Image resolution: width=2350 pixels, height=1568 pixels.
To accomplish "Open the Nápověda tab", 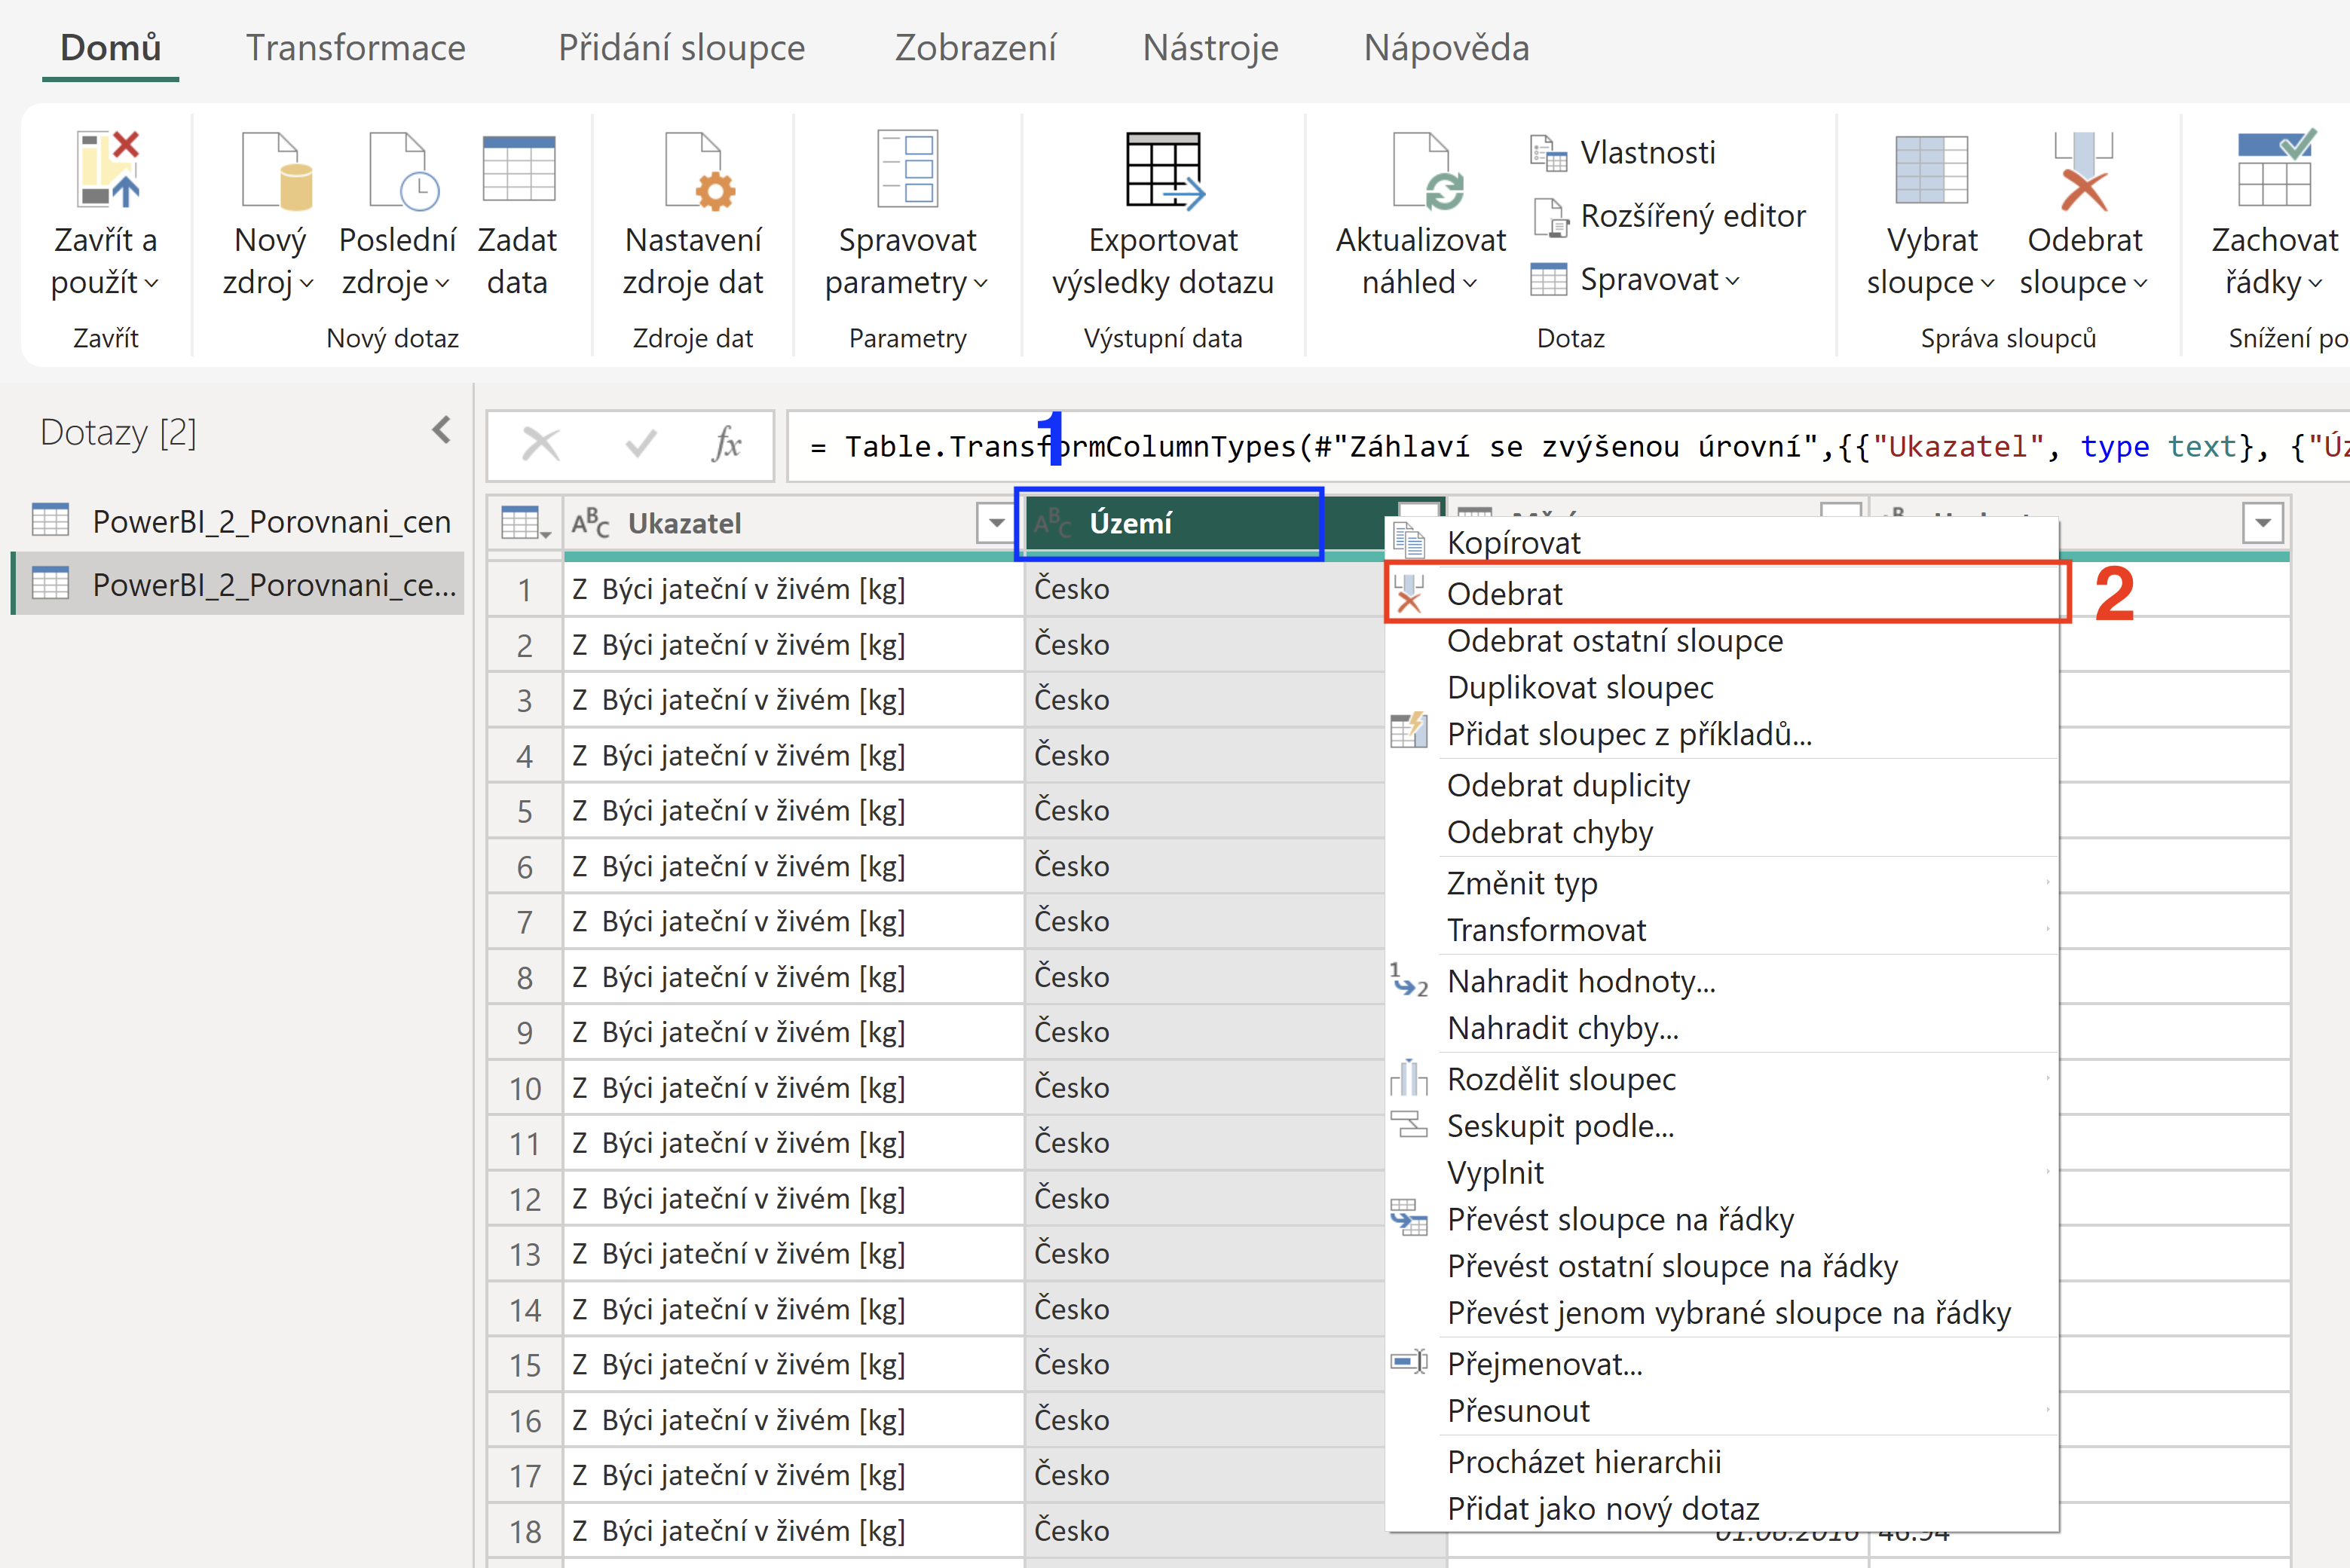I will pos(1446,48).
